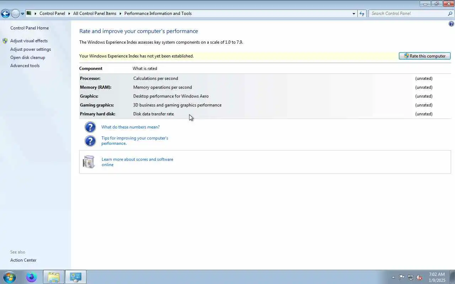Expand the arrow before Control Panel breadcrumb
The width and height of the screenshot is (455, 284).
[36, 13]
